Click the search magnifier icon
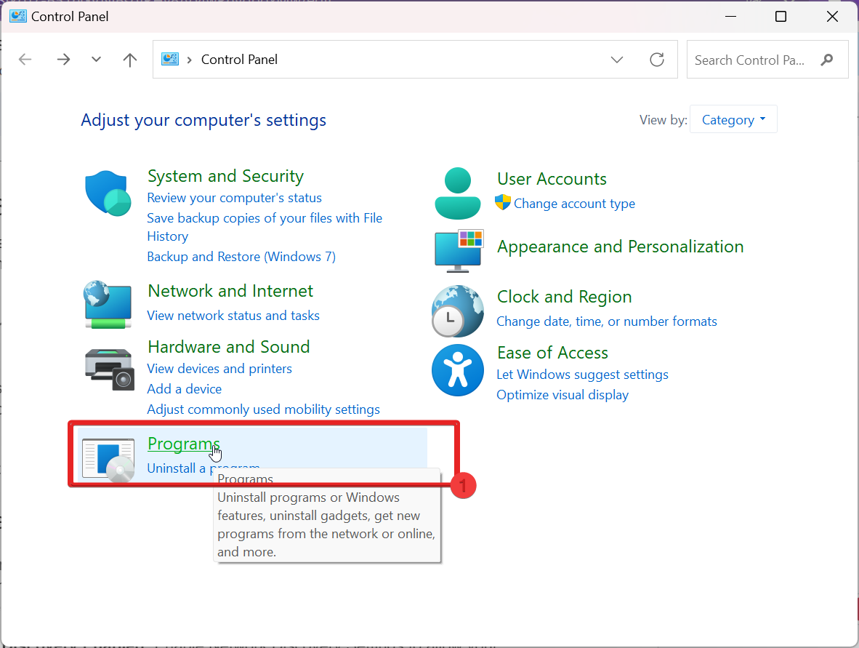Image resolution: width=859 pixels, height=648 pixels. point(827,60)
